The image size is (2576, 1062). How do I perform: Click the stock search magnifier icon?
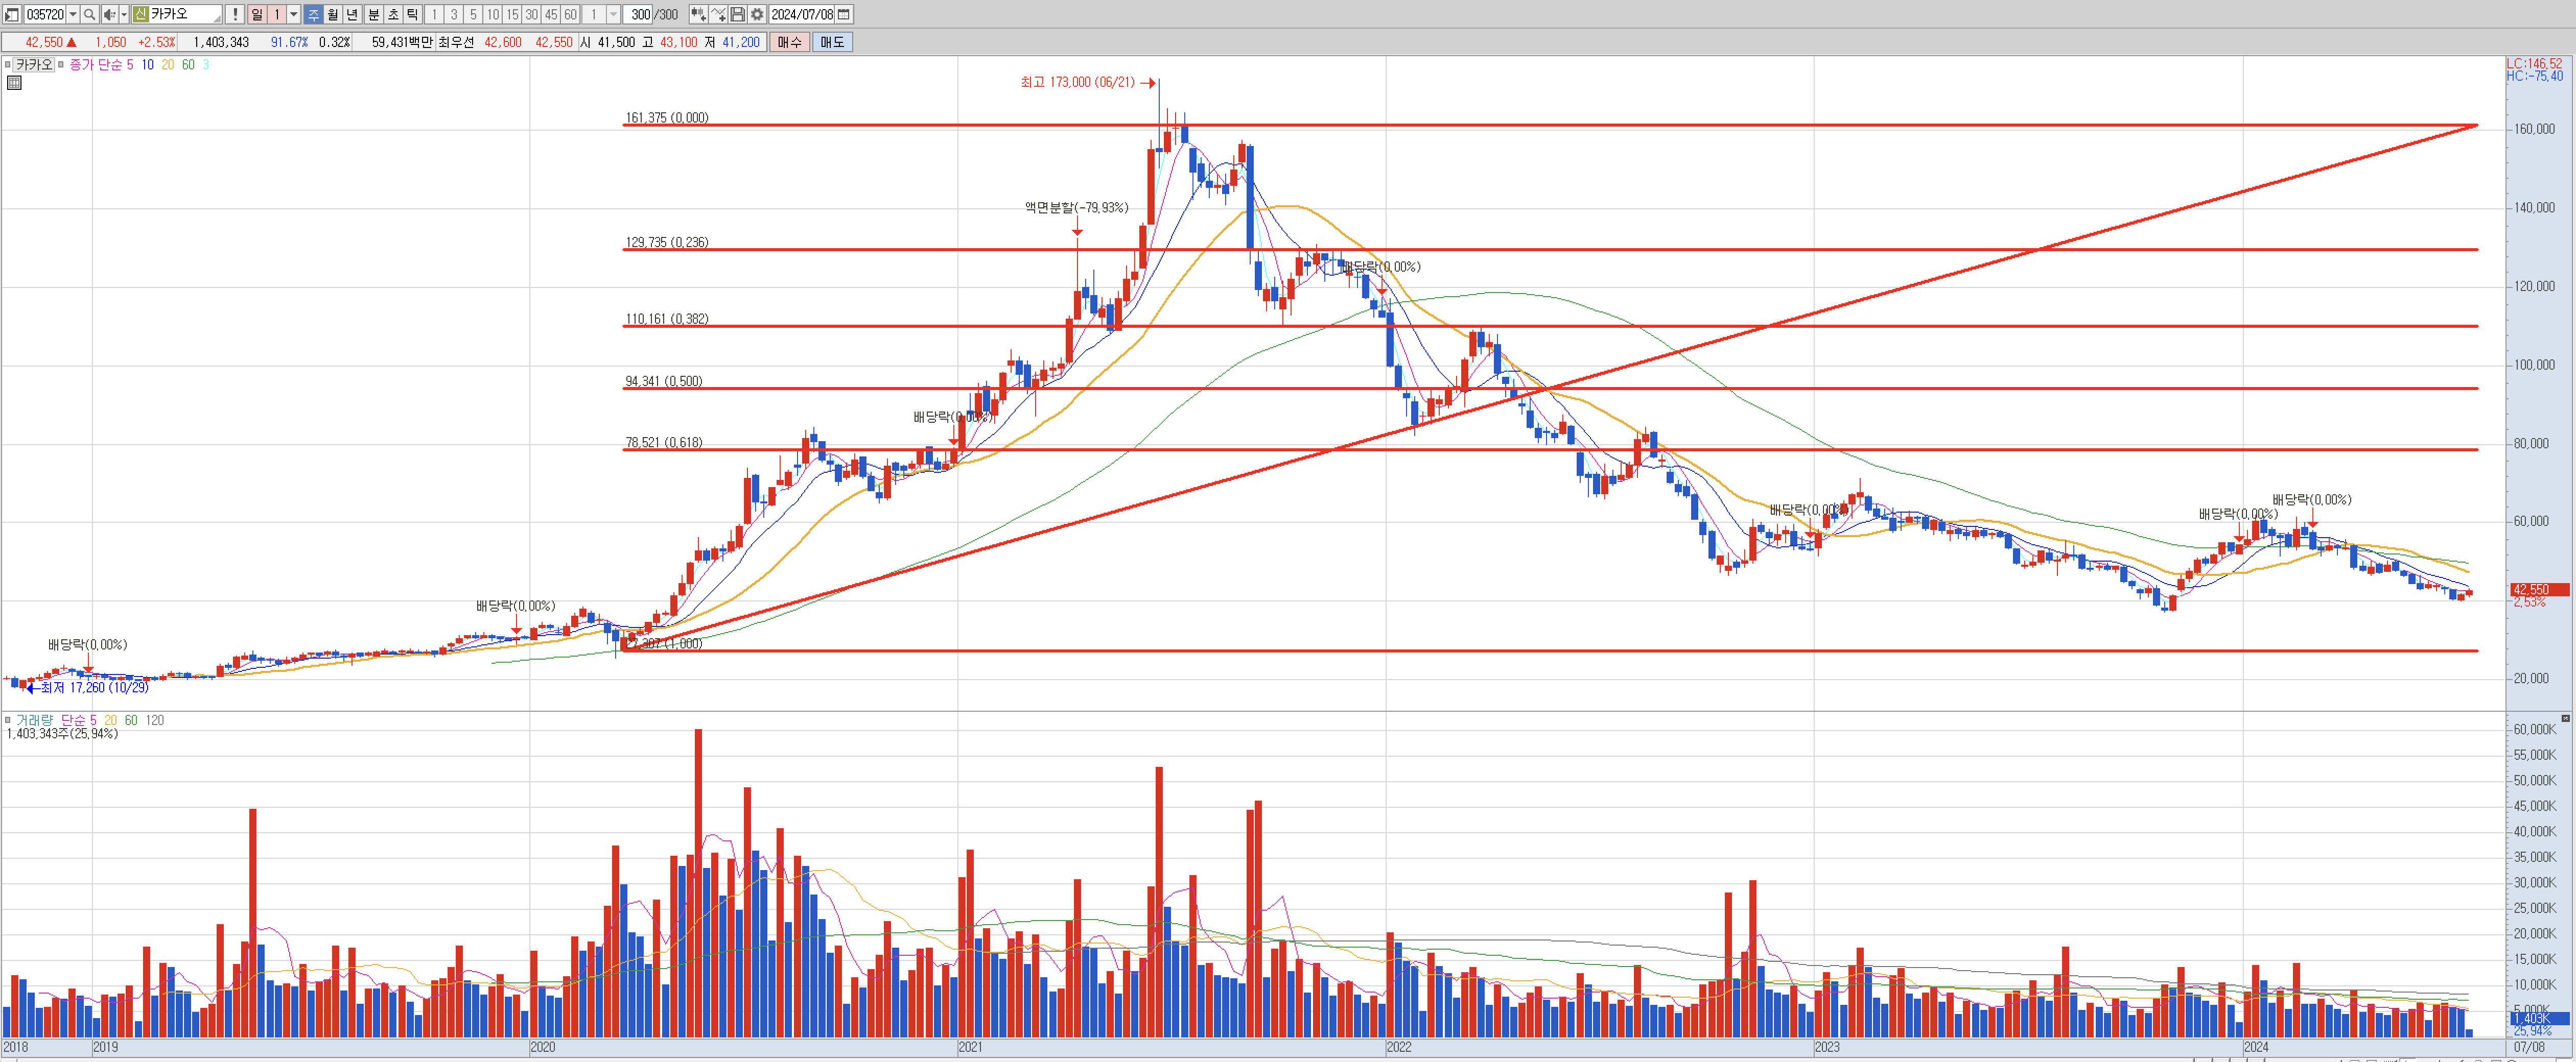pyautogui.click(x=89, y=14)
